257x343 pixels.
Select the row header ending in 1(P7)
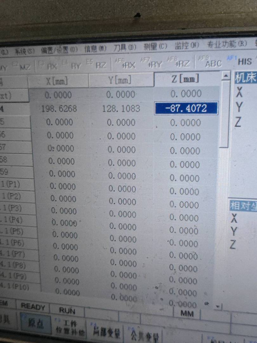(x=20, y=254)
